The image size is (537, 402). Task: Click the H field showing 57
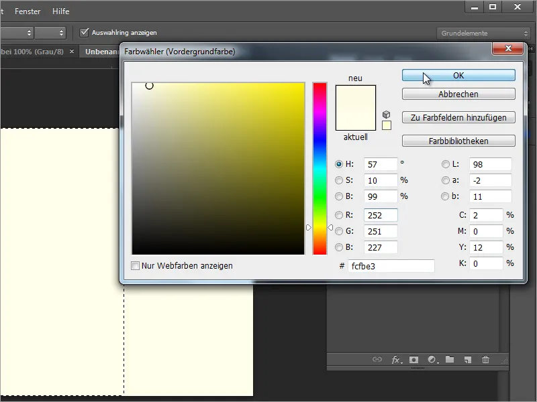coord(381,164)
